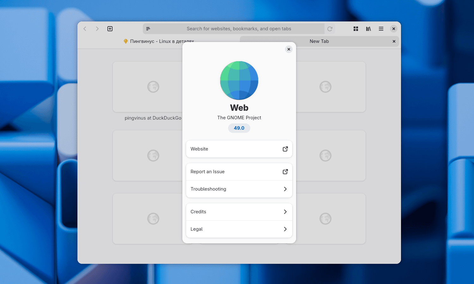Image resolution: width=474 pixels, height=284 pixels.
Task: Open the tab overview grid icon
Action: pos(356,29)
